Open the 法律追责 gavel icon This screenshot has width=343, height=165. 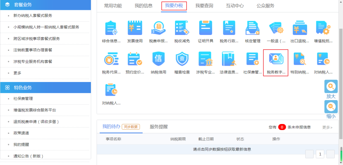tap(229, 59)
